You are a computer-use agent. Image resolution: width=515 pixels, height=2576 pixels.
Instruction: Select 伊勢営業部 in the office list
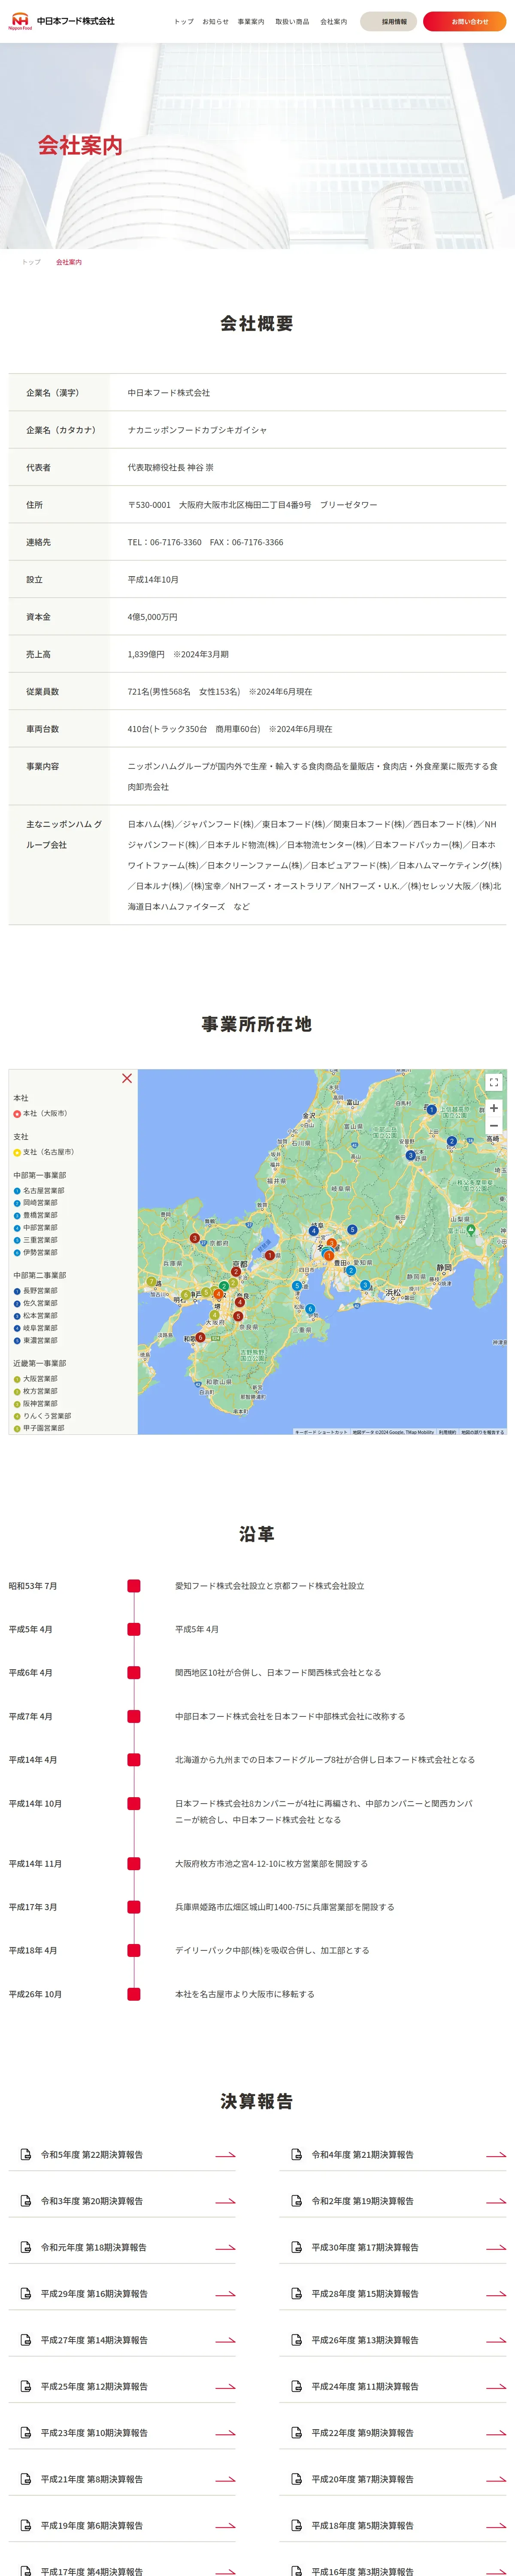[x=35, y=1252]
